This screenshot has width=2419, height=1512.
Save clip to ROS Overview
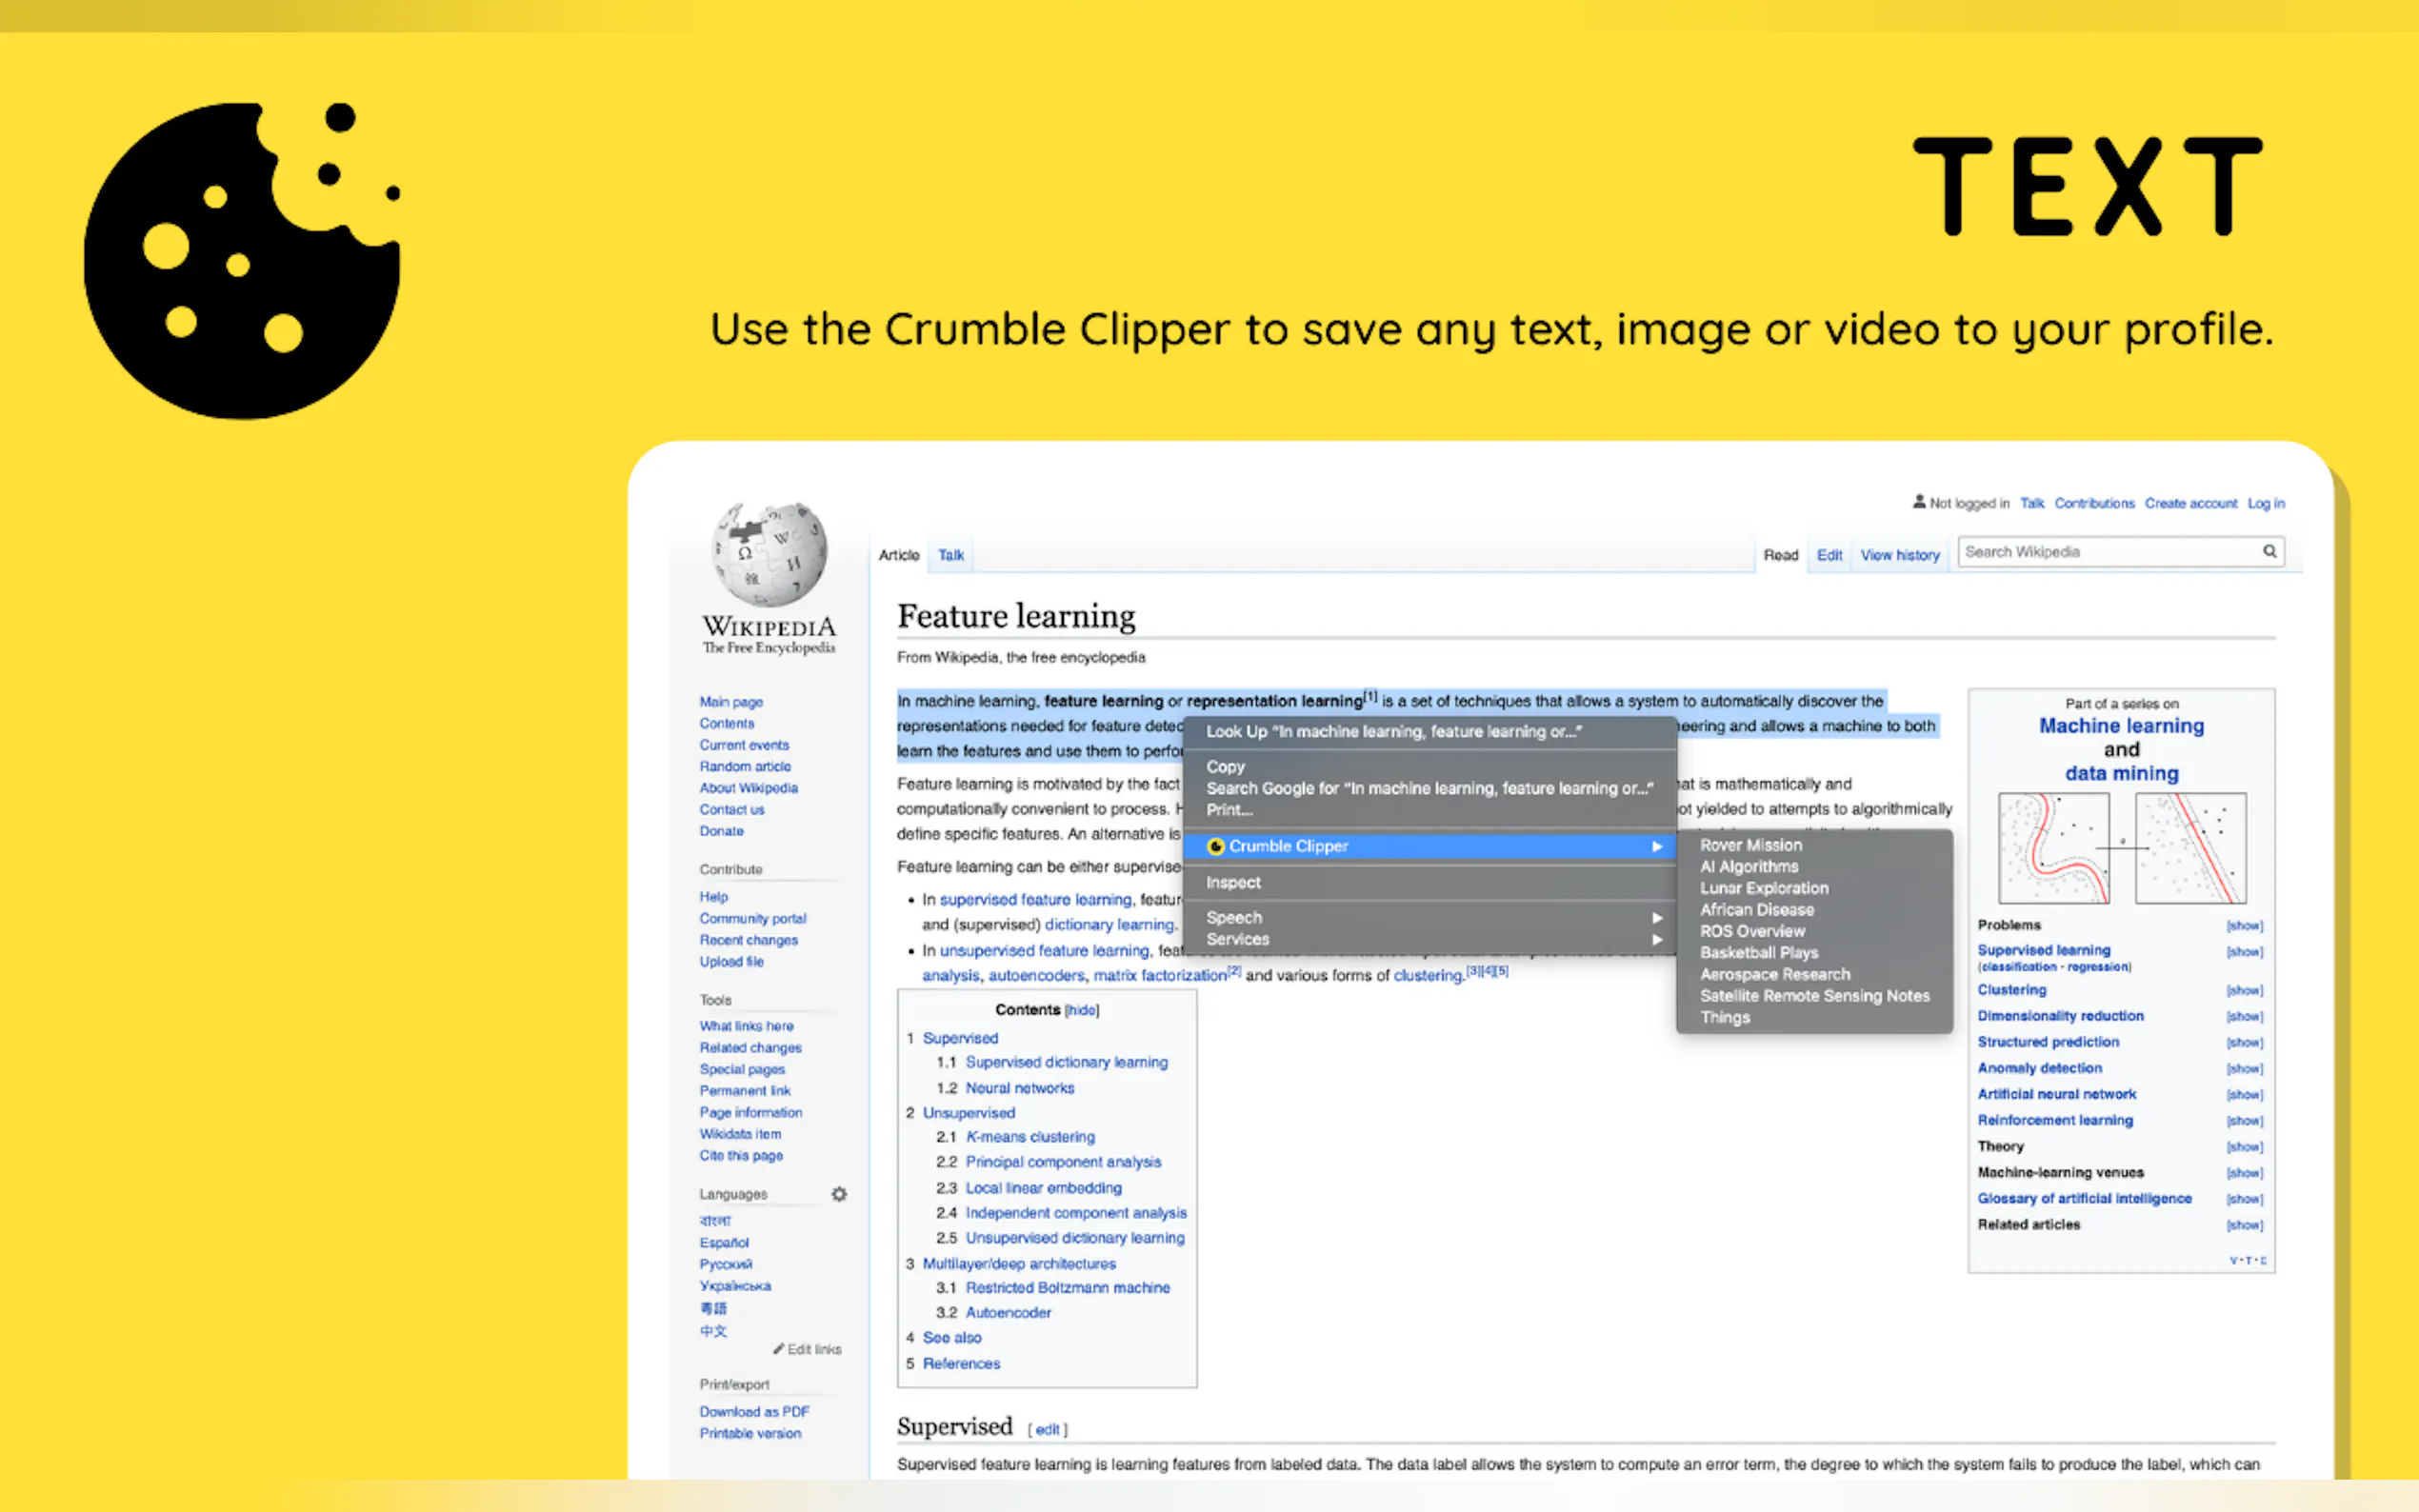click(x=1752, y=931)
